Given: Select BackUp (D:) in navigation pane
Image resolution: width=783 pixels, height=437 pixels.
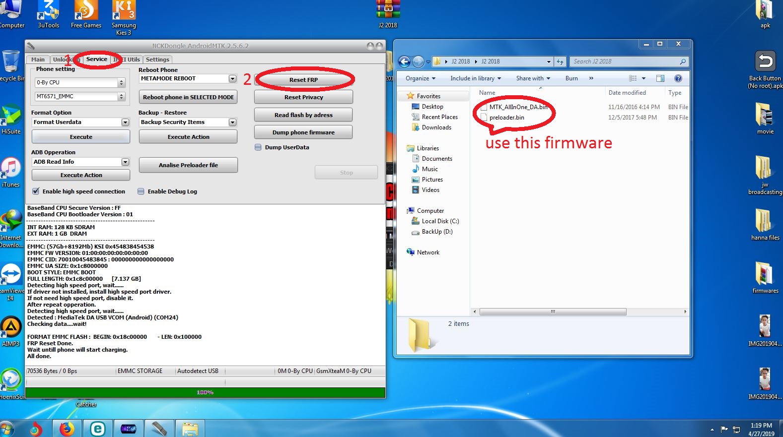Looking at the screenshot, I should [432, 232].
